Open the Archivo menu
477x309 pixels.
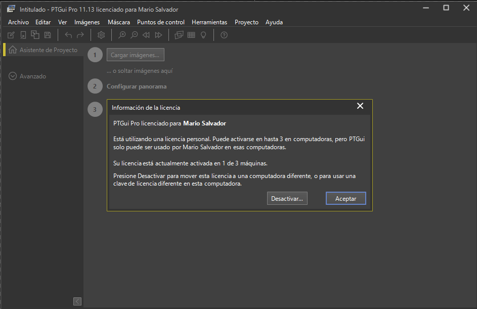pos(19,22)
